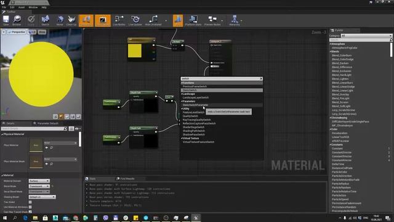Toggle the Live Preview toolbar button
This screenshot has width=394, height=222.
pos(103,20)
